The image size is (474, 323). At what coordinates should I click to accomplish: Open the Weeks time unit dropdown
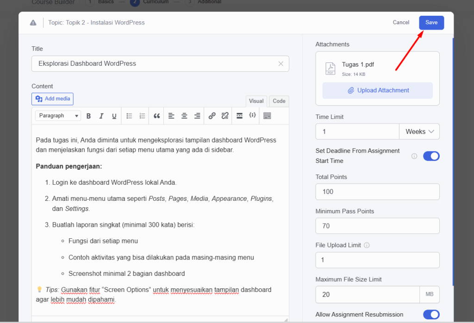[419, 131]
